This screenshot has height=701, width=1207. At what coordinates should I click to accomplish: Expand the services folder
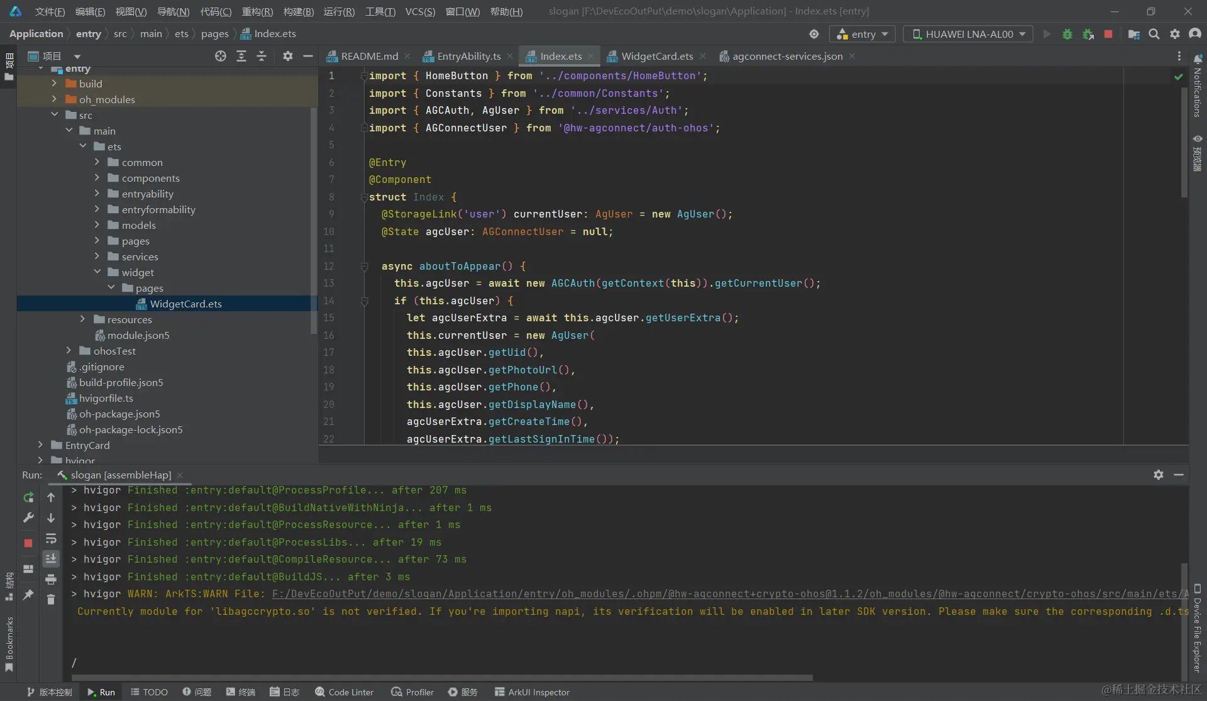click(97, 257)
